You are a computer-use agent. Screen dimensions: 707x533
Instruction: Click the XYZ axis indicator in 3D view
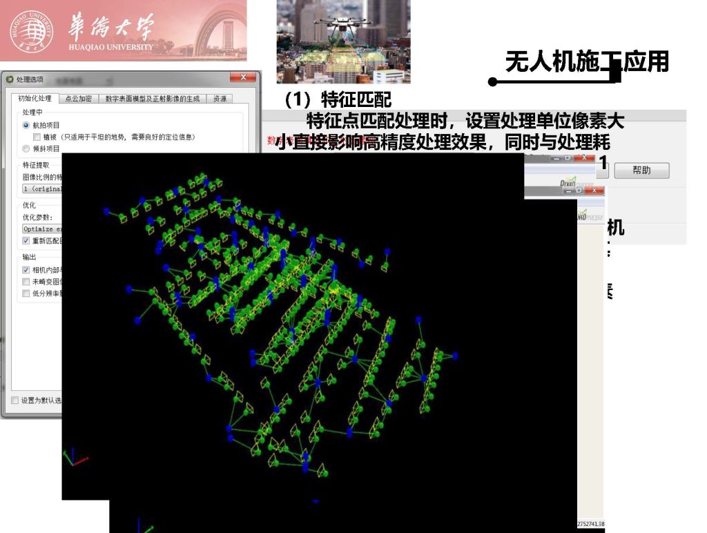[x=75, y=458]
